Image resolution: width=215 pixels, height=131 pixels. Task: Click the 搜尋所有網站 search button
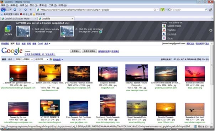[x=89, y=51]
